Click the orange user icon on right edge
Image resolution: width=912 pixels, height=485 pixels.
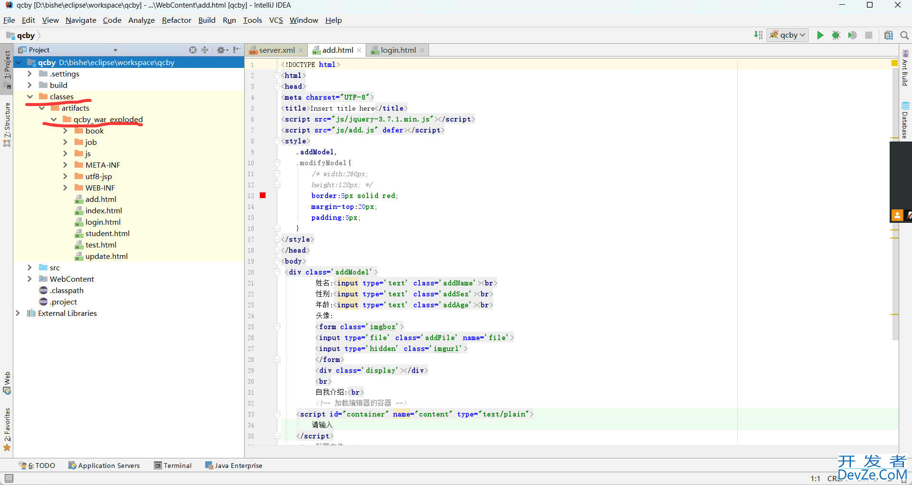(x=897, y=216)
